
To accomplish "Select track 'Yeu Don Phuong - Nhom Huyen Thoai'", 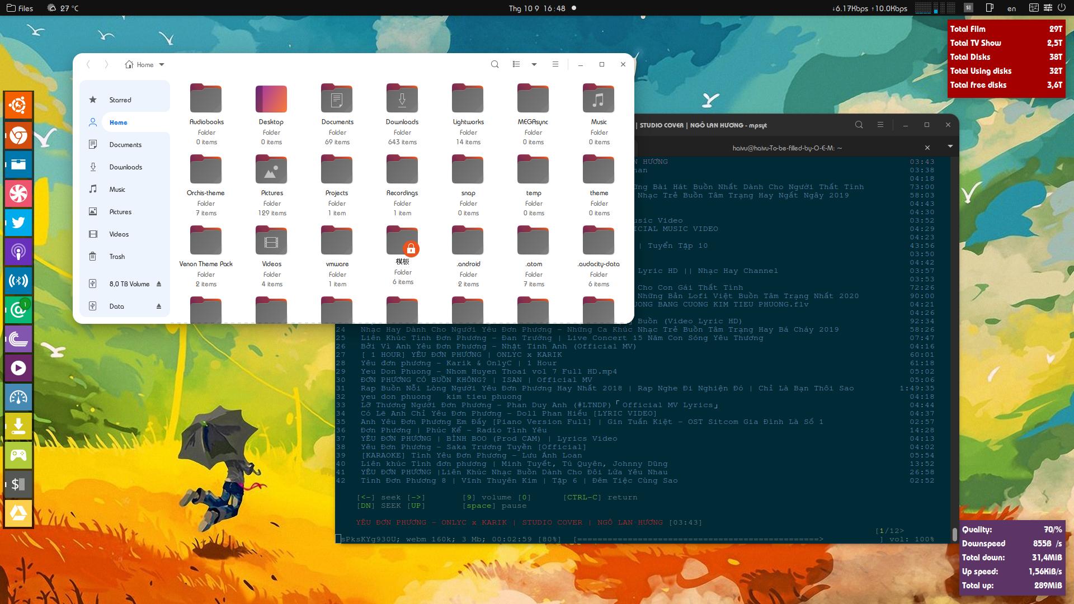I will point(488,371).
